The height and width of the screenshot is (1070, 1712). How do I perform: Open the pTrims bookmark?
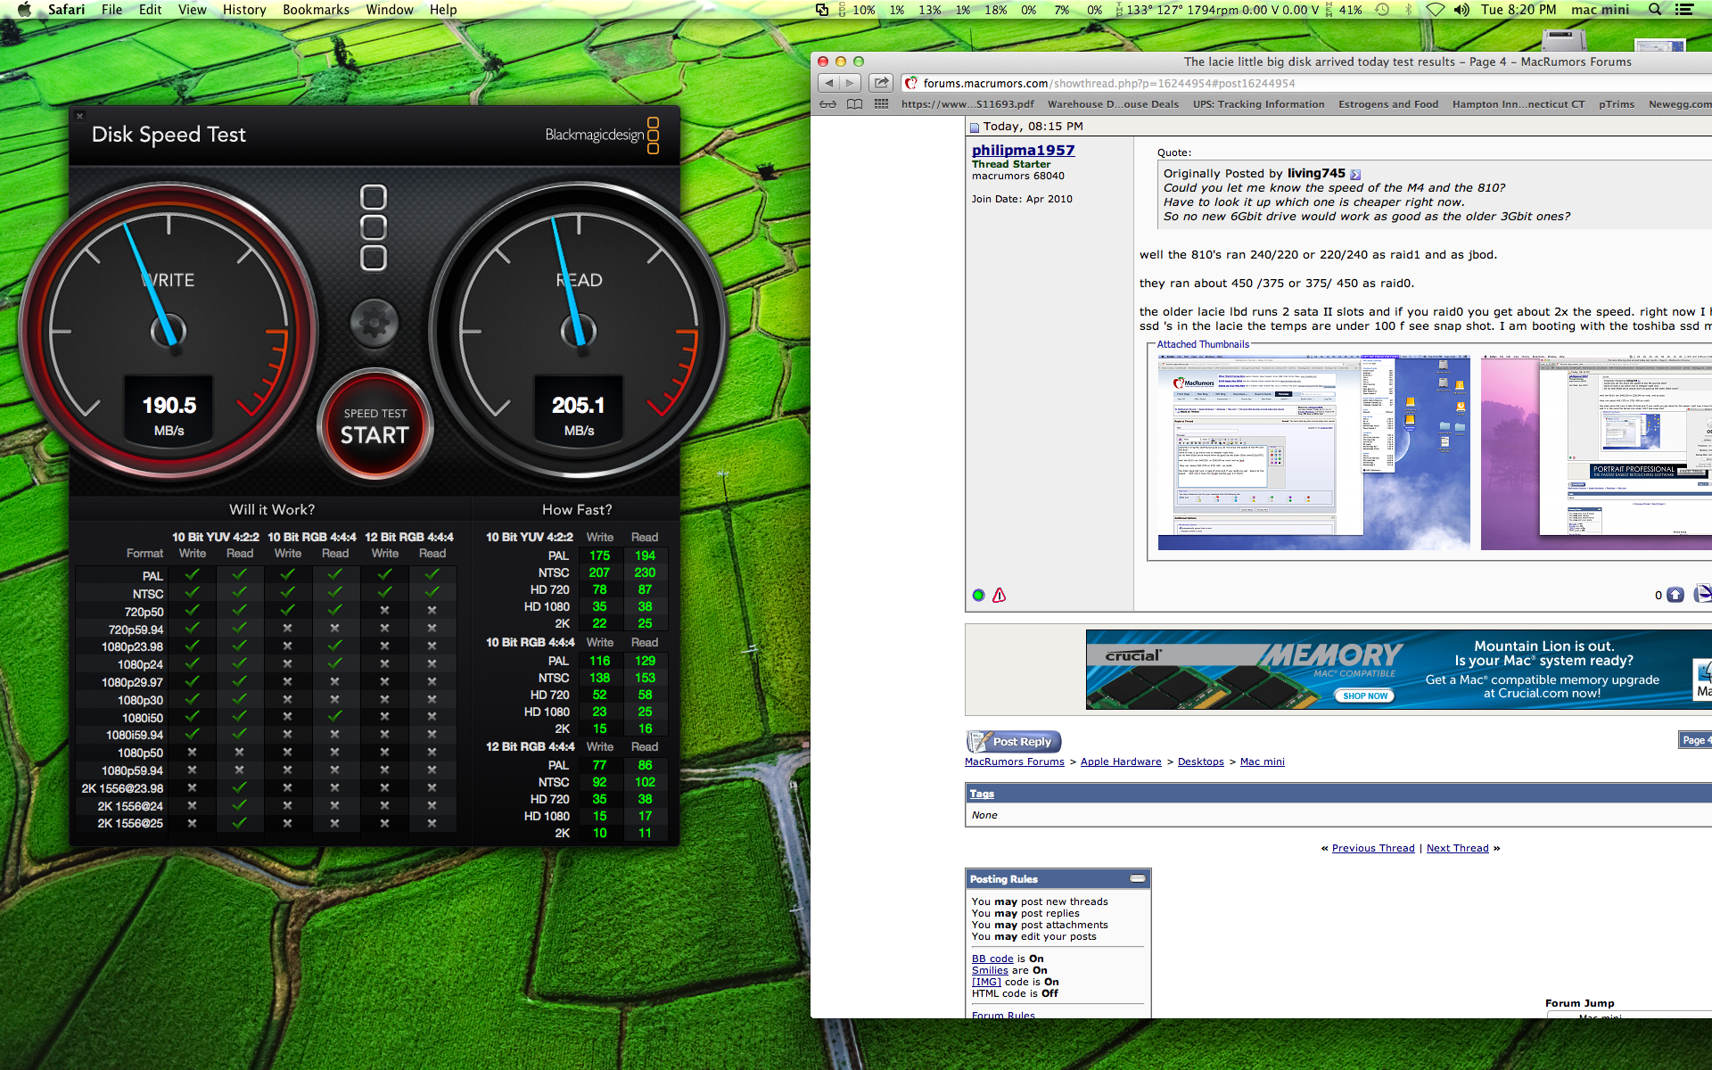click(x=1616, y=104)
